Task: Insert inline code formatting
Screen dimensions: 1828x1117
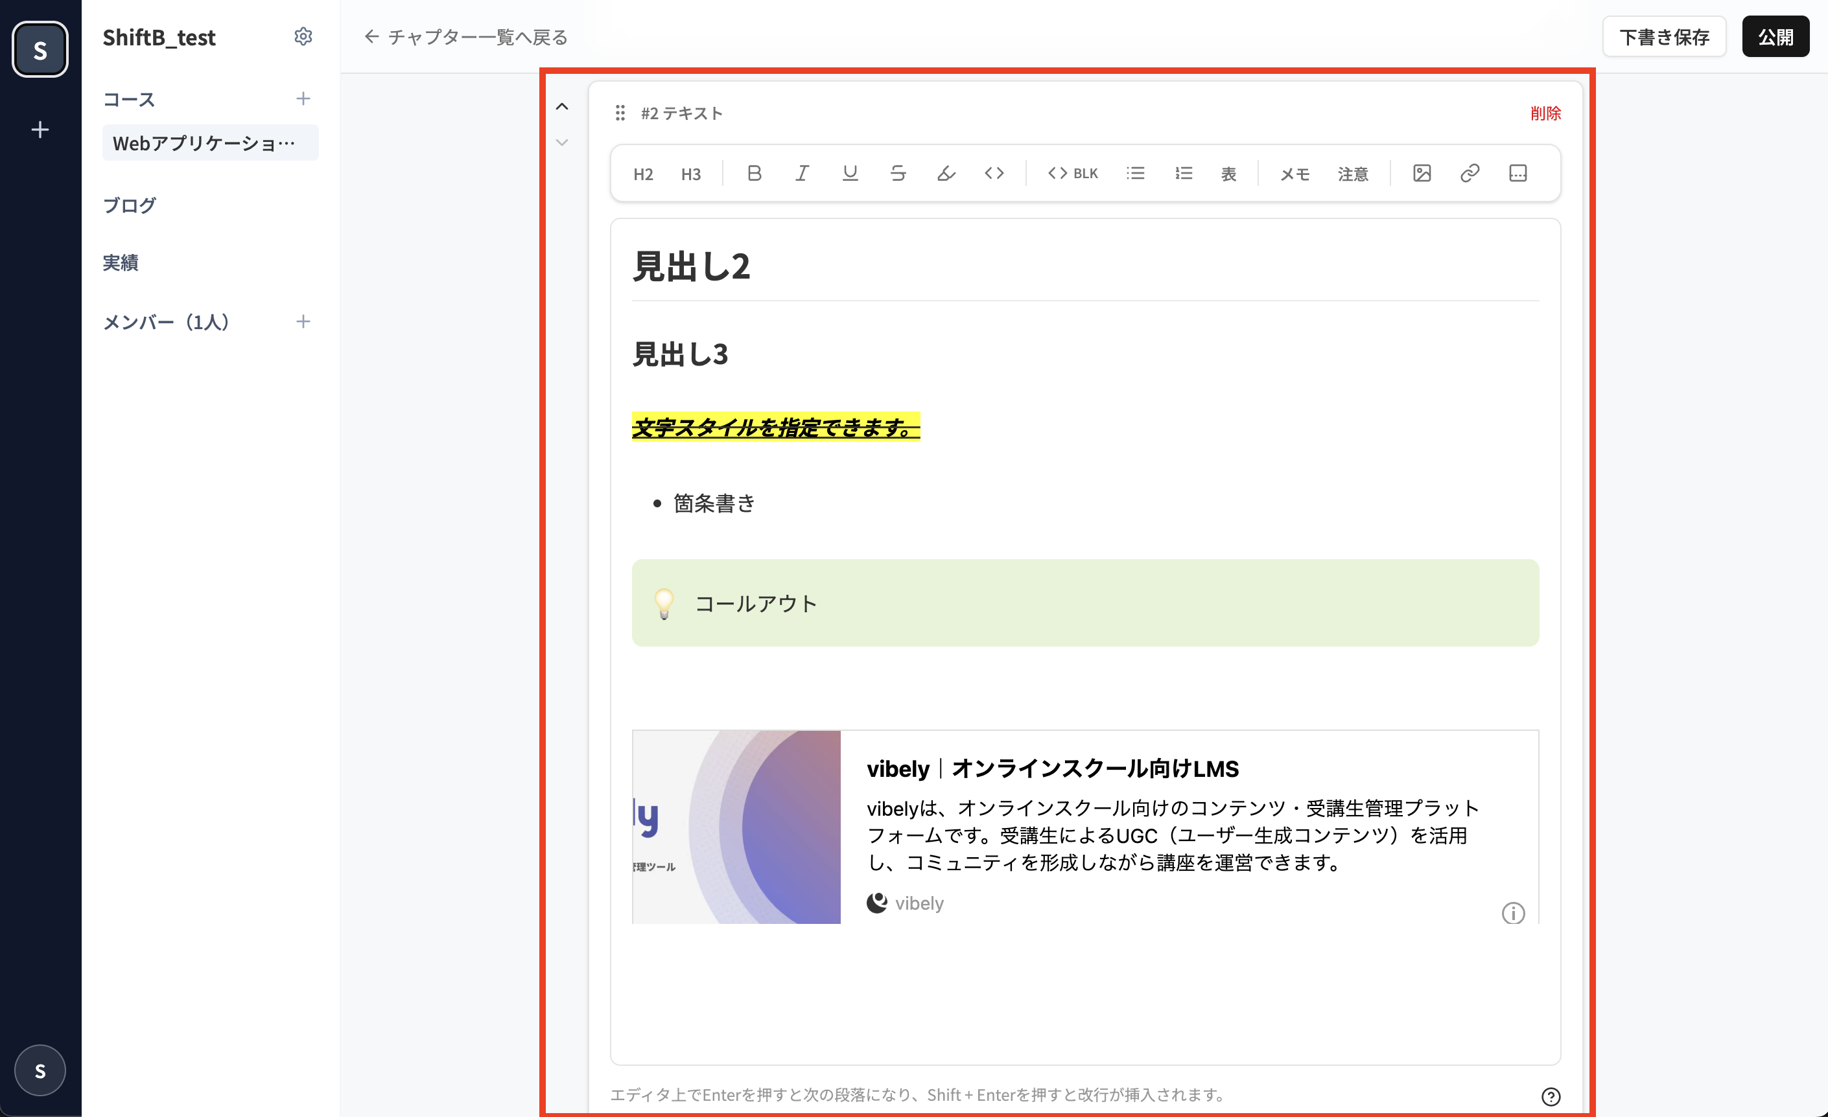Action: (x=994, y=174)
